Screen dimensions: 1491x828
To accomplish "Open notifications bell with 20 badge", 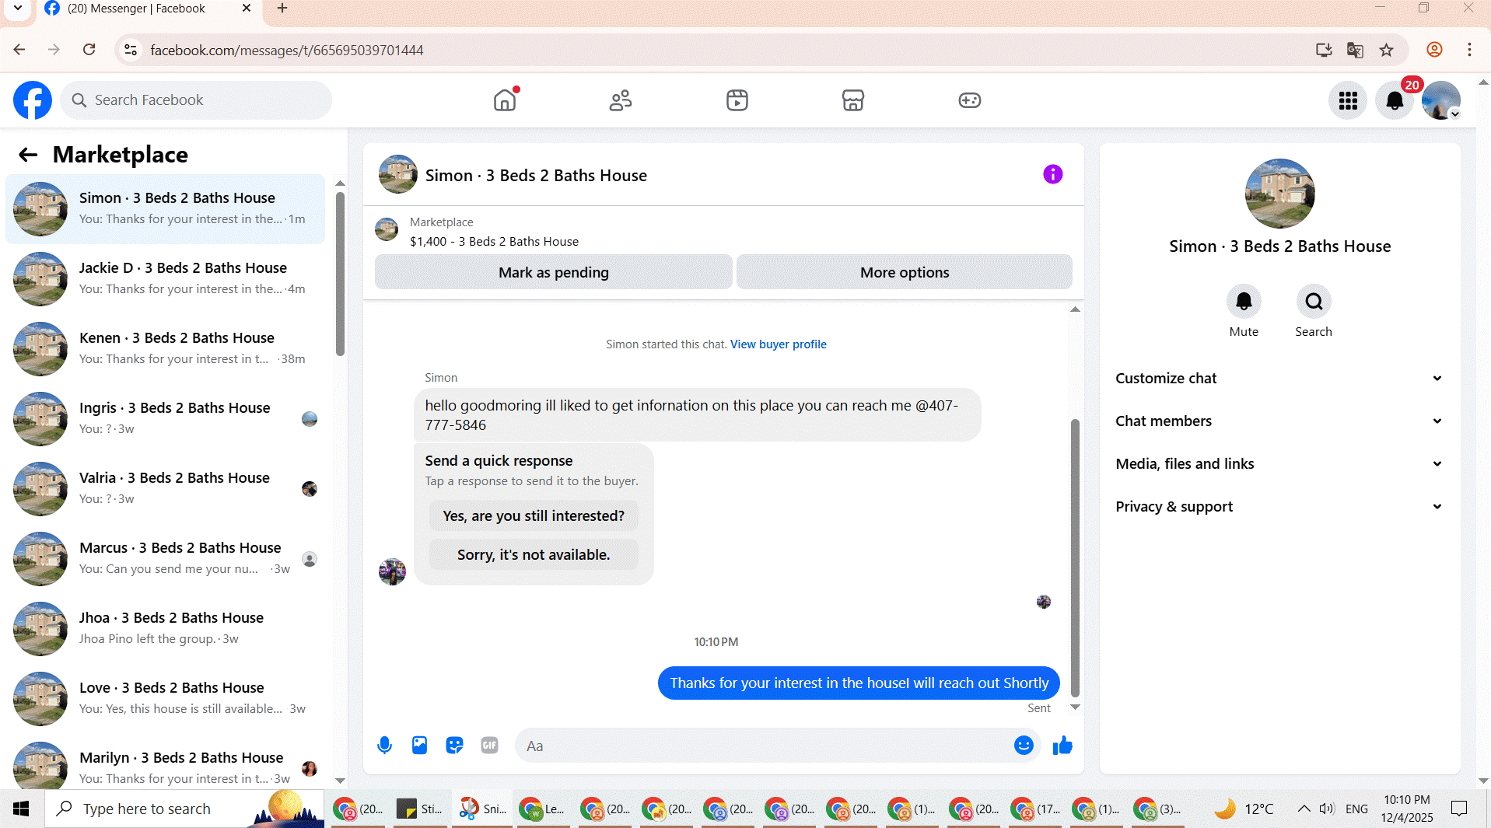I will pyautogui.click(x=1395, y=100).
